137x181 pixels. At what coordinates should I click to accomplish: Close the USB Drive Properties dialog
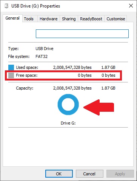tap(131, 6)
